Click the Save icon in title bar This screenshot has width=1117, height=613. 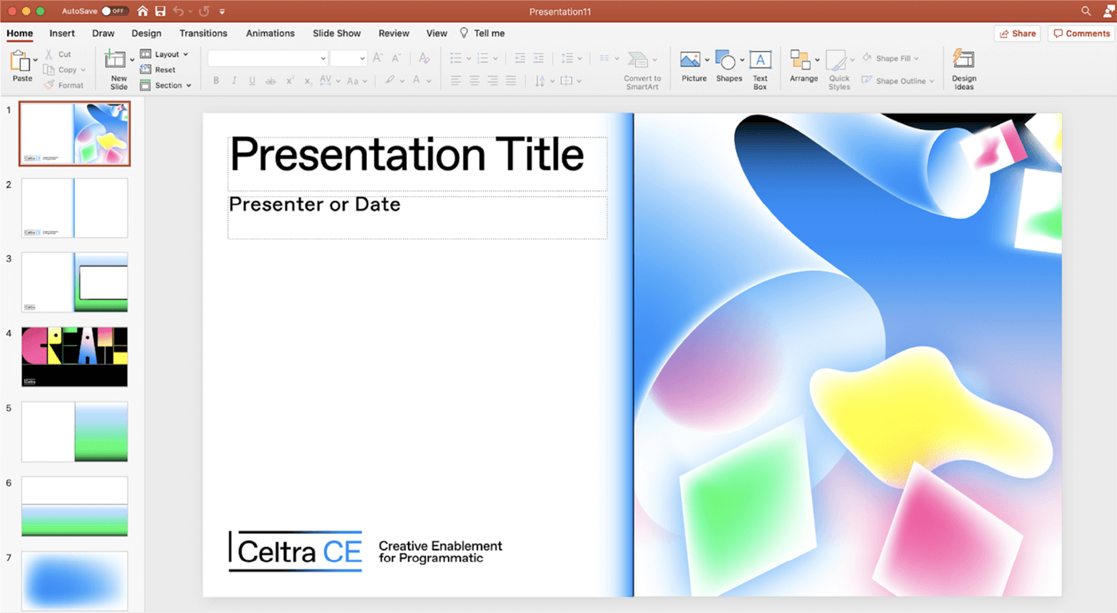click(160, 11)
